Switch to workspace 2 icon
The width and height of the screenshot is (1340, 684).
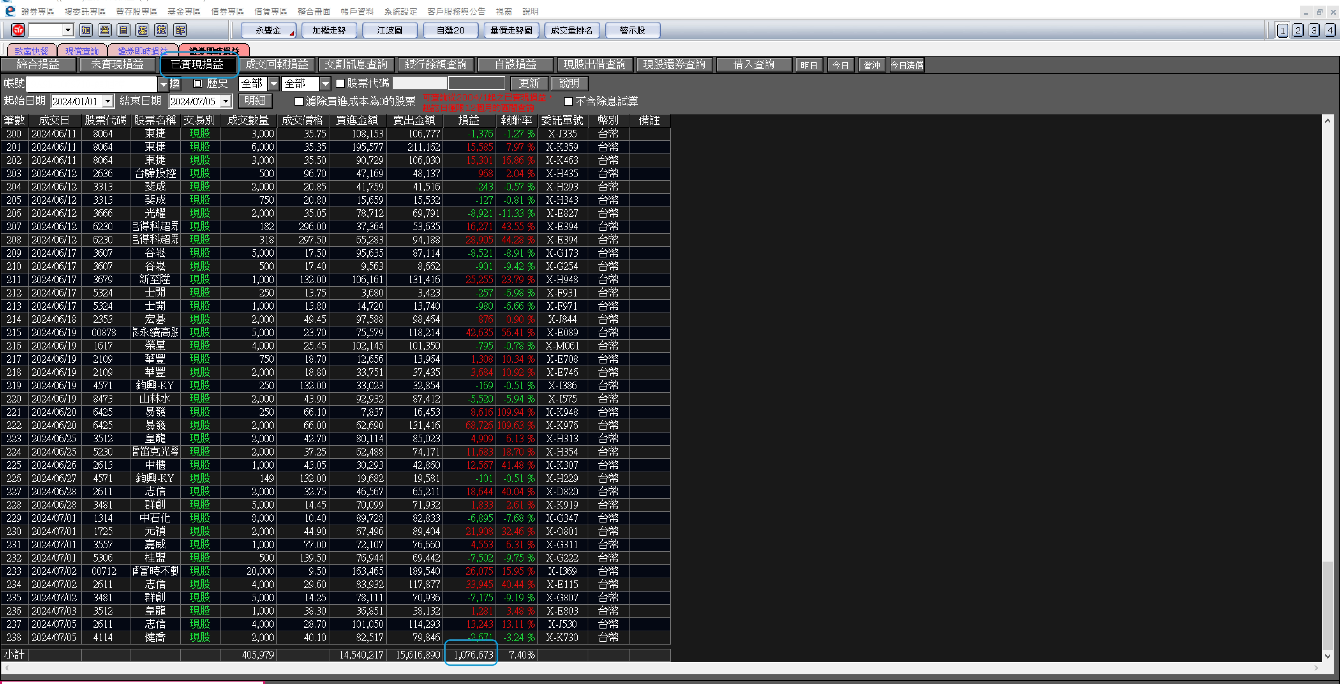(1298, 30)
